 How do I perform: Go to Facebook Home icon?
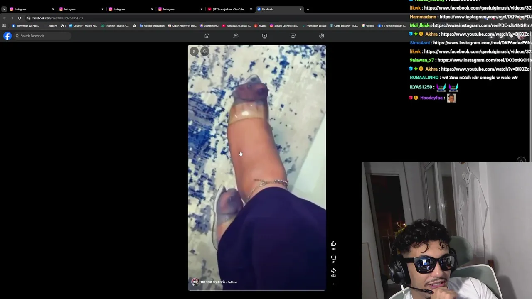[x=207, y=36]
